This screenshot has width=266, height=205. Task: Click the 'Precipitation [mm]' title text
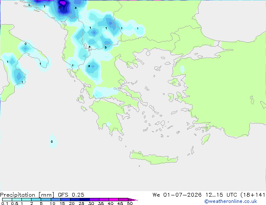27,195
